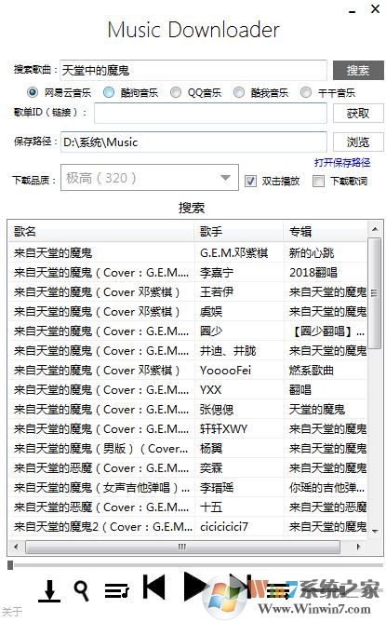This screenshot has width=386, height=622.
Task: Click the list scroll up arrow
Action: [375, 229]
